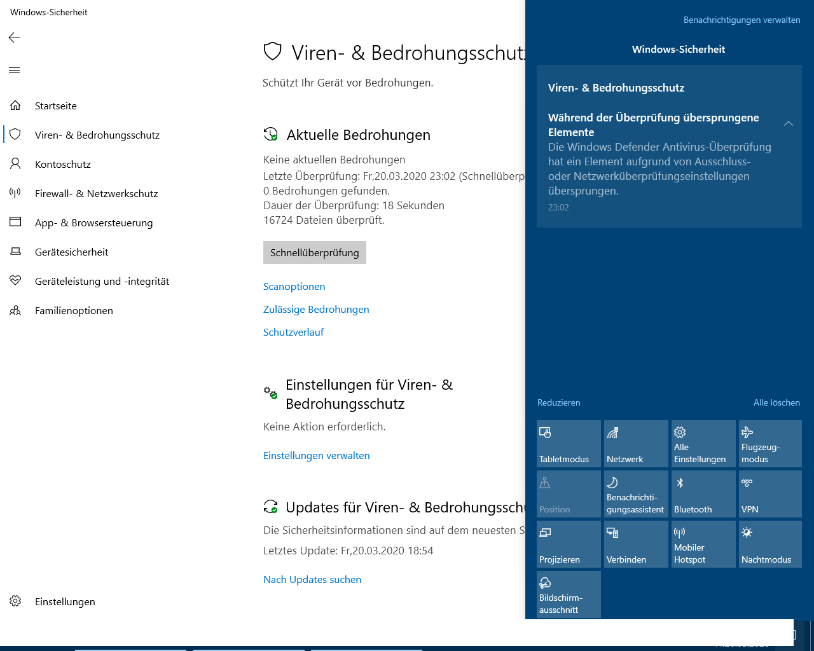
Task: Open Alle Einstellungen tile
Action: point(703,444)
